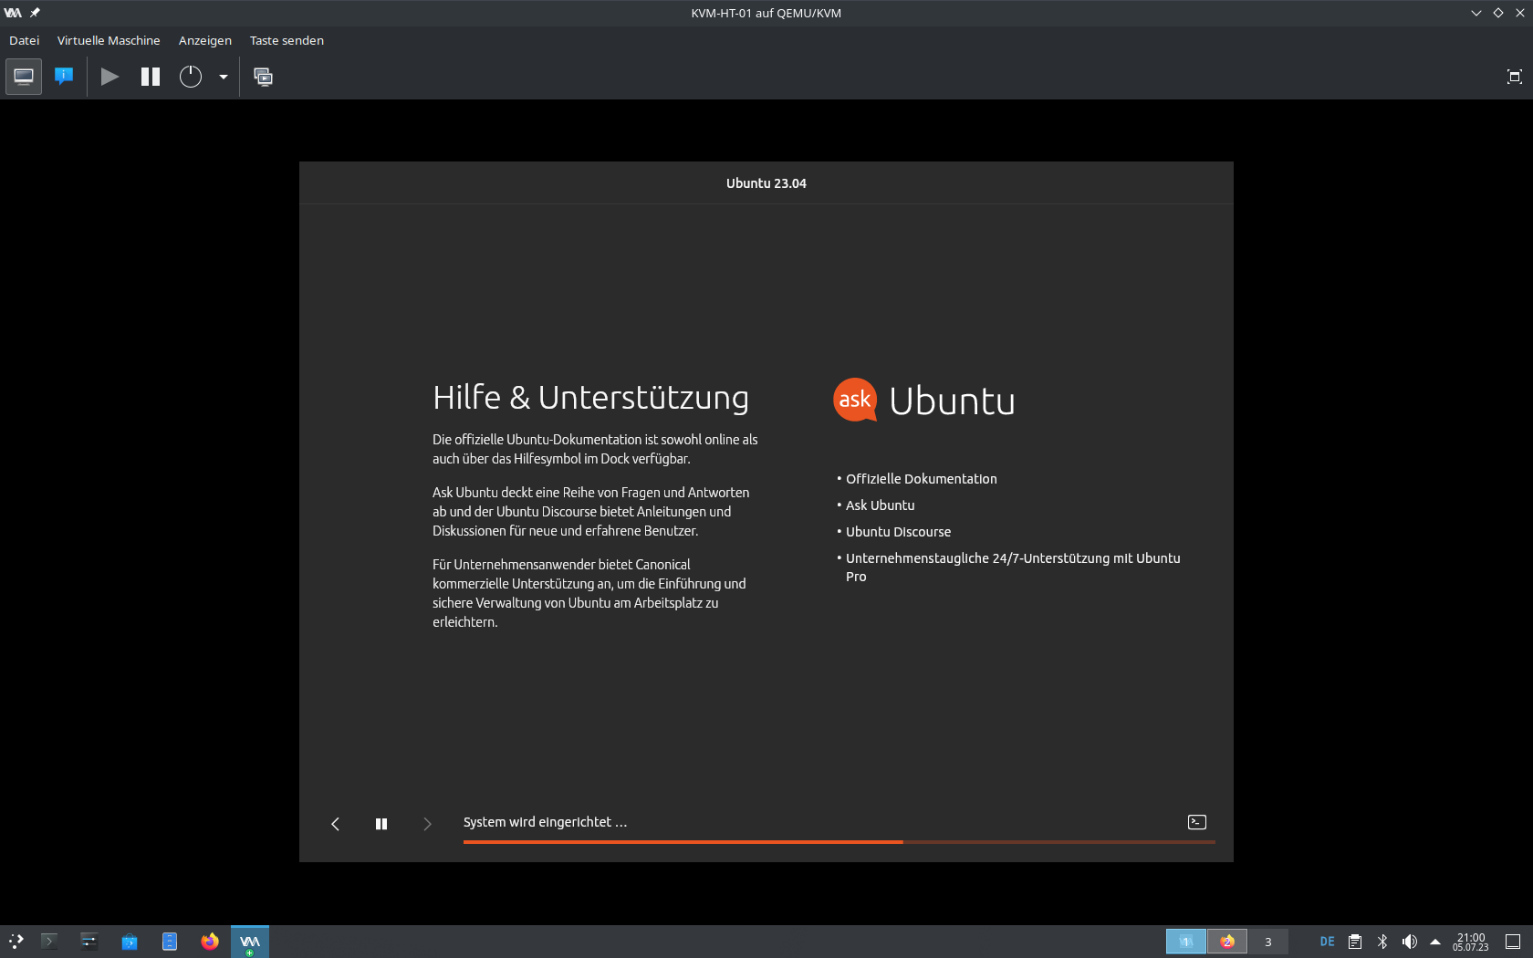Open the Anzeigen menu
The width and height of the screenshot is (1533, 958).
pos(205,40)
